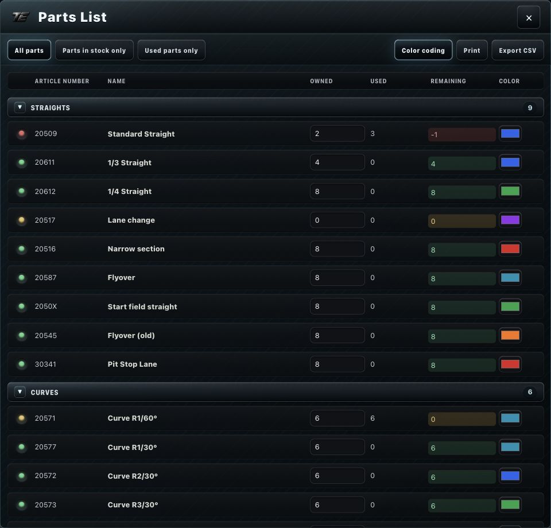Image resolution: width=551 pixels, height=528 pixels.
Task: Edit owned count for 1/3 Straight
Action: (337, 162)
